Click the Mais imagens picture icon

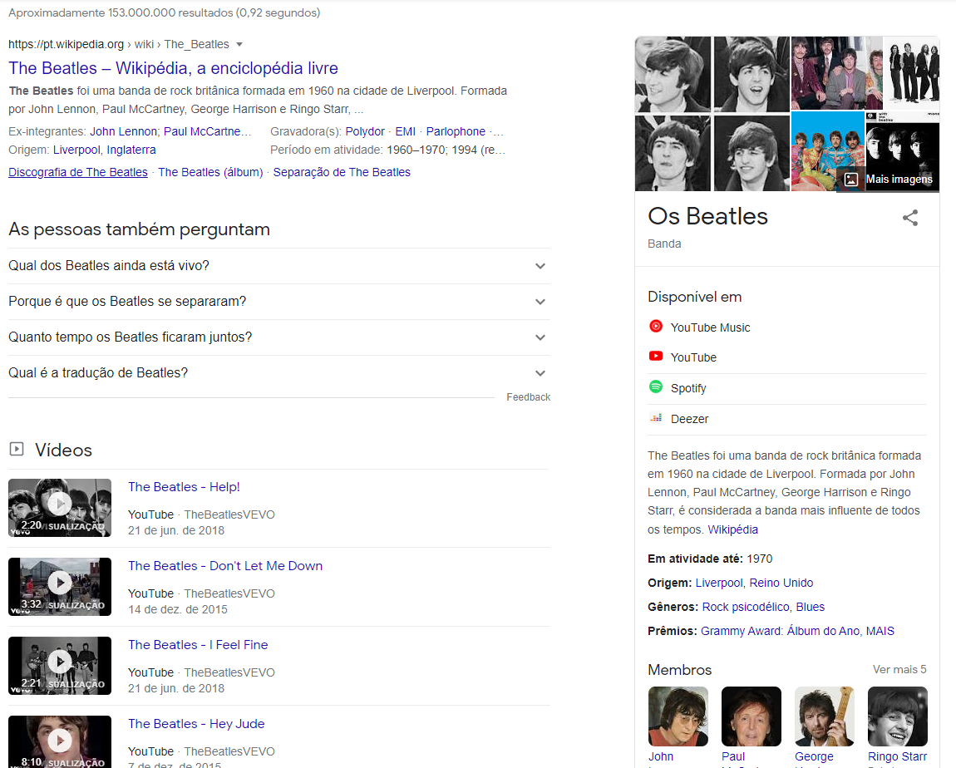tap(851, 180)
